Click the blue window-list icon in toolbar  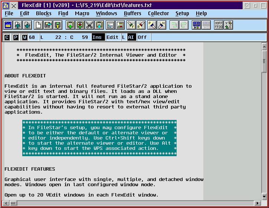8,25
